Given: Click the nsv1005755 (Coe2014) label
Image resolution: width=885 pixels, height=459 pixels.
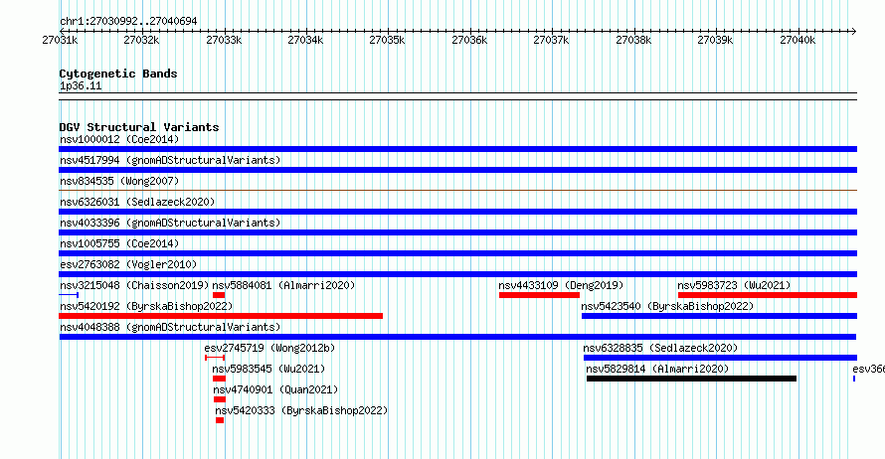Looking at the screenshot, I should pyautogui.click(x=119, y=243).
